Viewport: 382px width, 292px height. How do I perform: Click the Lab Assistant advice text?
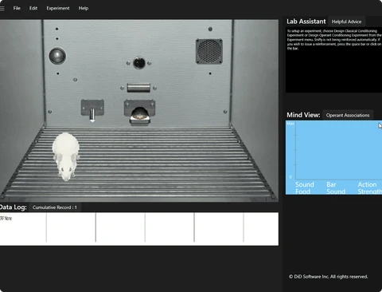pos(334,40)
